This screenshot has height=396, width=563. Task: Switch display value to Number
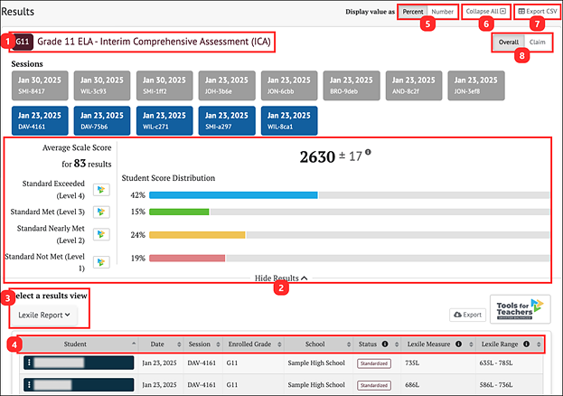pyautogui.click(x=442, y=12)
